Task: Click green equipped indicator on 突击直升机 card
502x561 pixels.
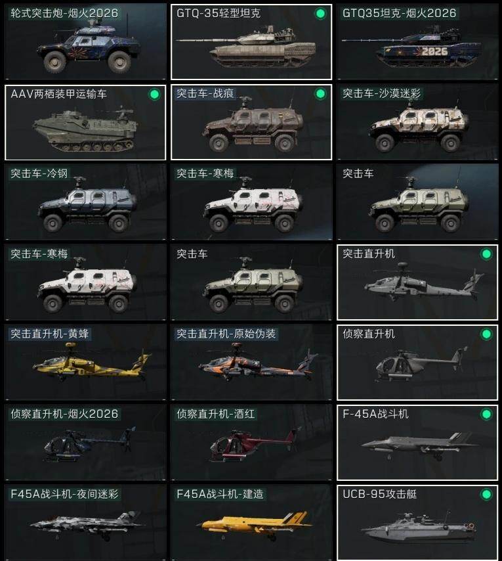Action: pos(486,254)
